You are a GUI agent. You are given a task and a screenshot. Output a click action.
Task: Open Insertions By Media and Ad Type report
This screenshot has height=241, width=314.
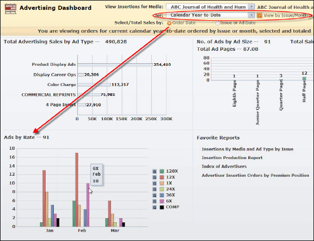(247, 149)
